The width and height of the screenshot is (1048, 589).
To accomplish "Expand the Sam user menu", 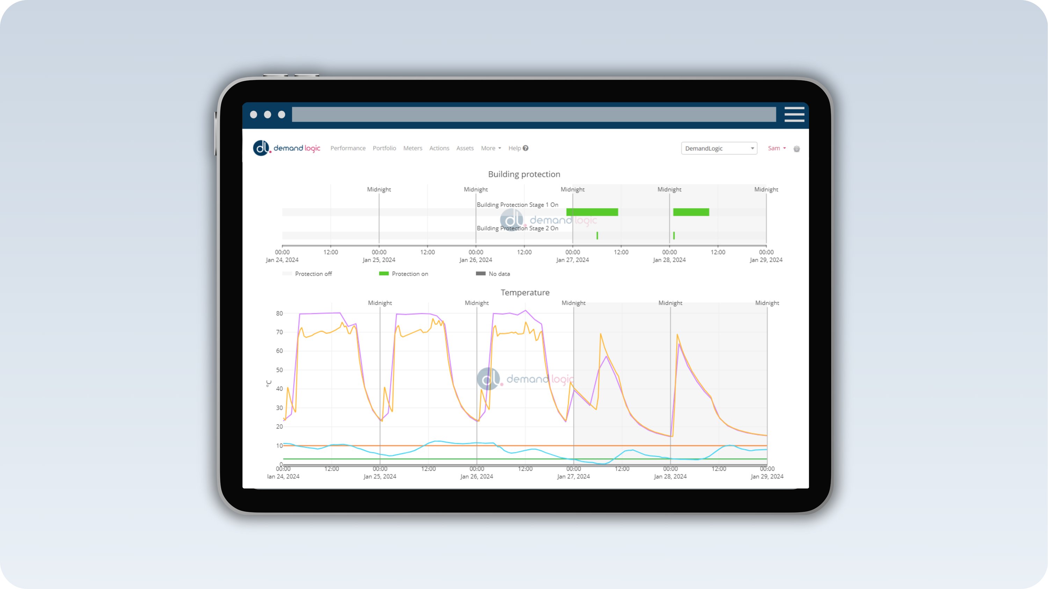I will [x=776, y=148].
